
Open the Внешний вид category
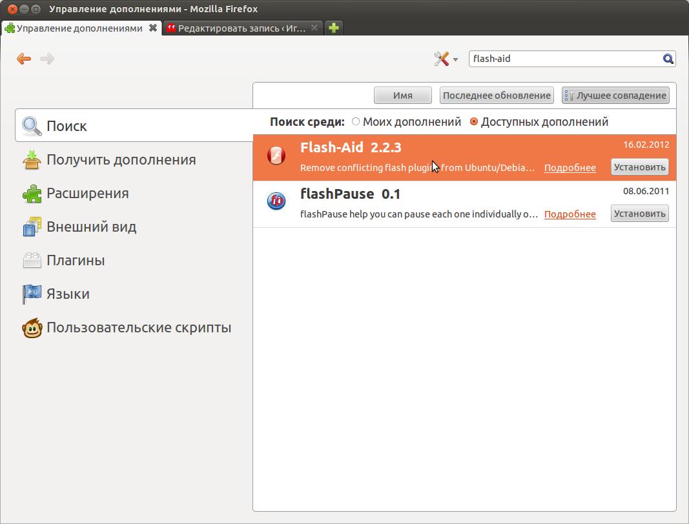coord(134,227)
